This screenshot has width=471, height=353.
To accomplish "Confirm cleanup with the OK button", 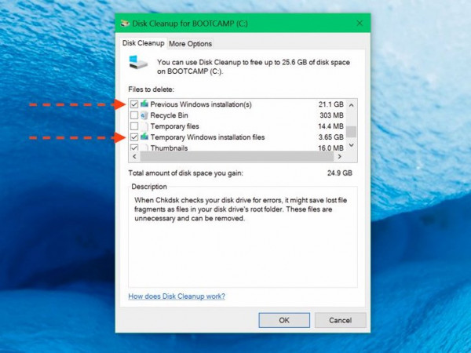I will 284,320.
